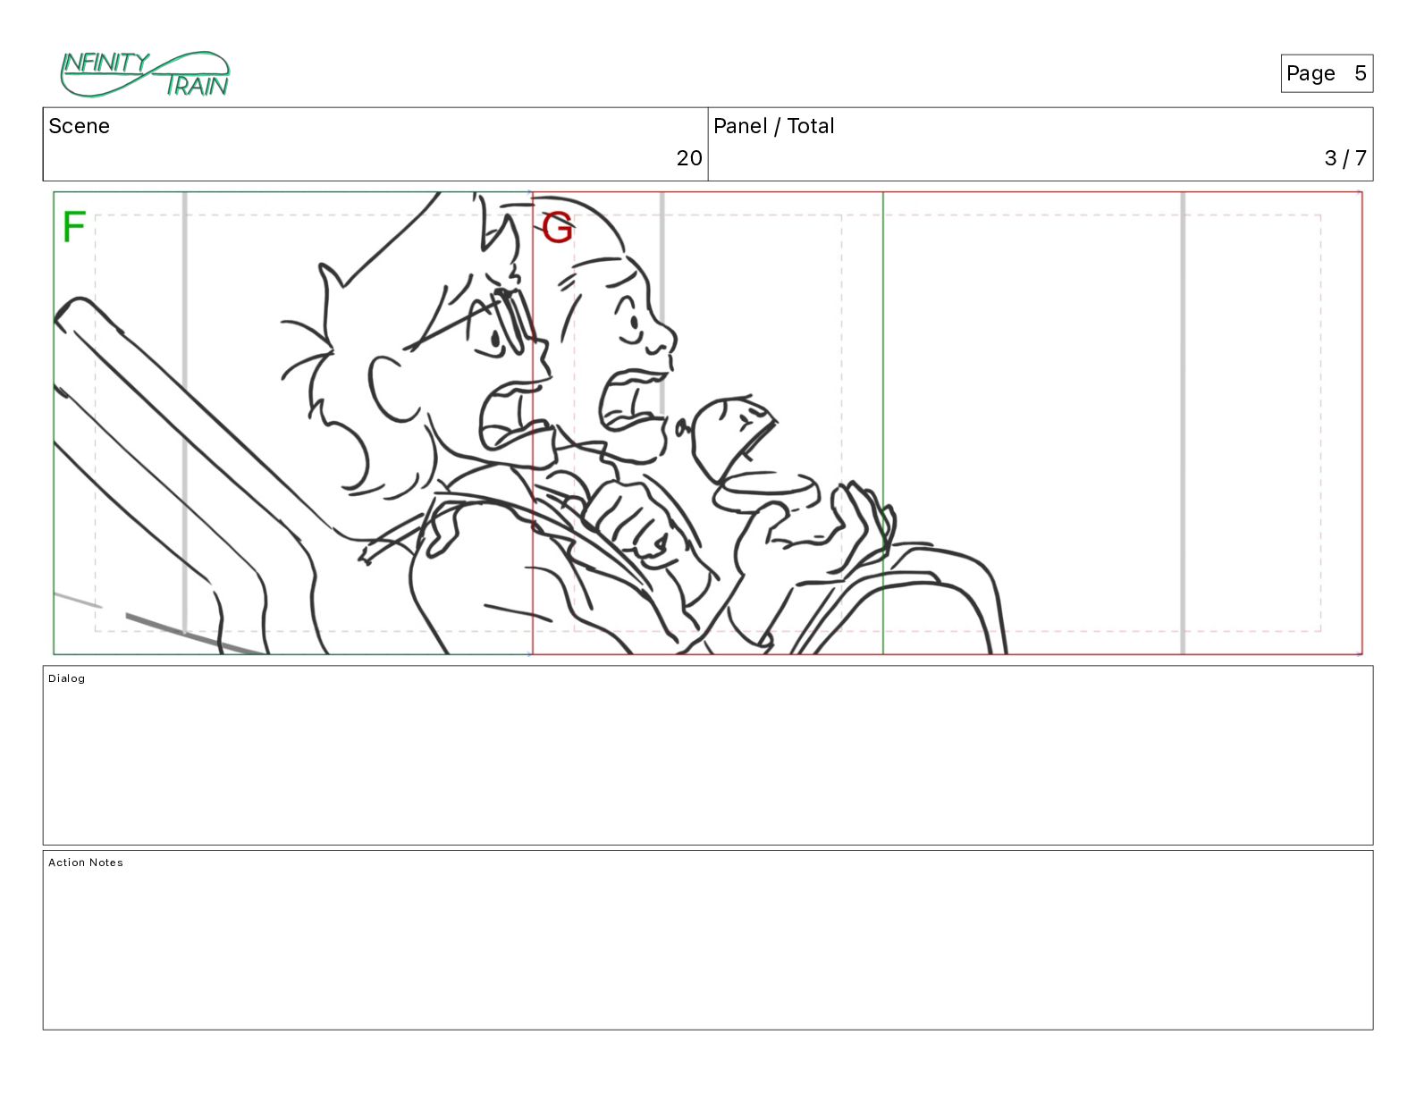Click the 'Scene' header label
Viewport: 1416px width, 1094px height.
[79, 126]
